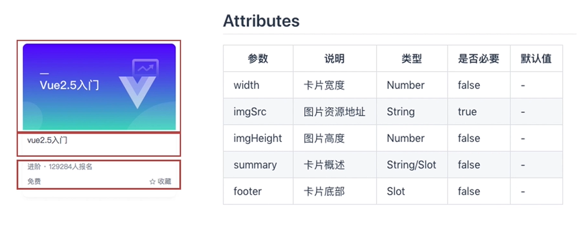Click the 进阶 · 129284人报名 enrollment text
Image resolution: width=587 pixels, height=227 pixels.
(x=60, y=166)
